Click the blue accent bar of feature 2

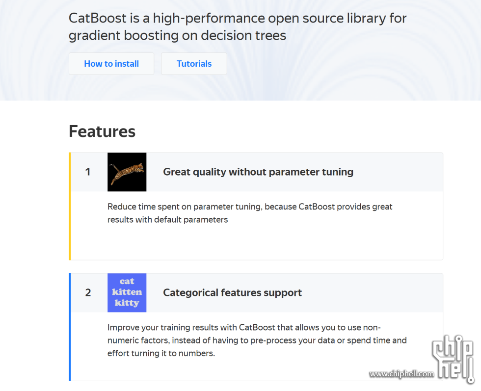(70, 327)
